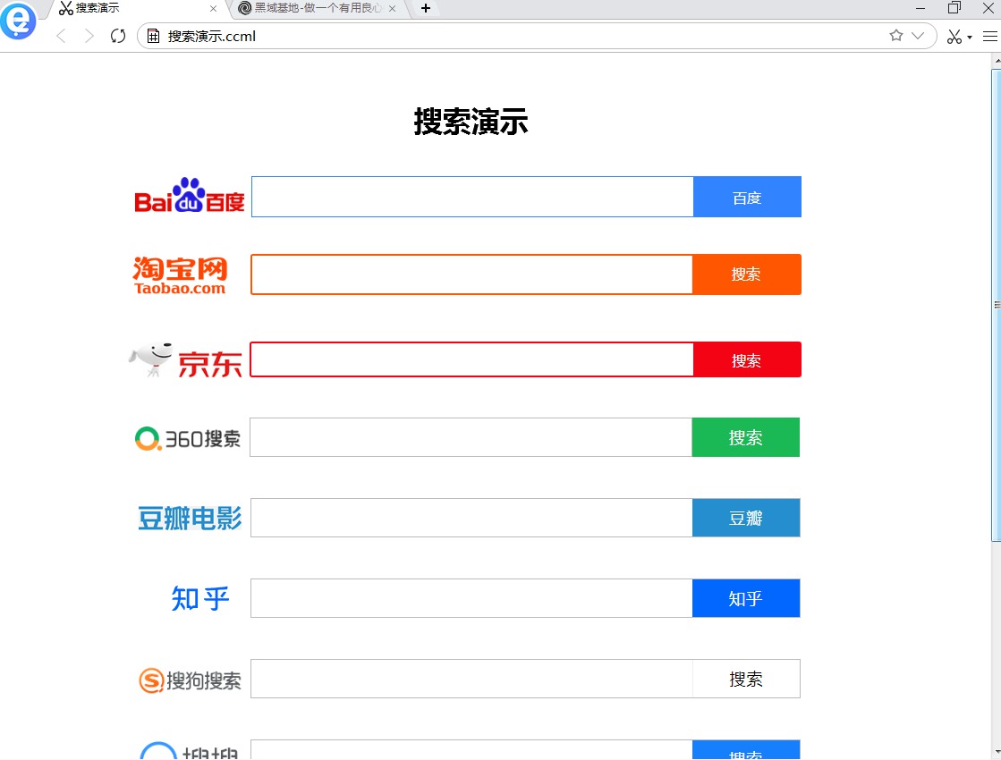Focus the Baidu search input field

[x=472, y=197]
